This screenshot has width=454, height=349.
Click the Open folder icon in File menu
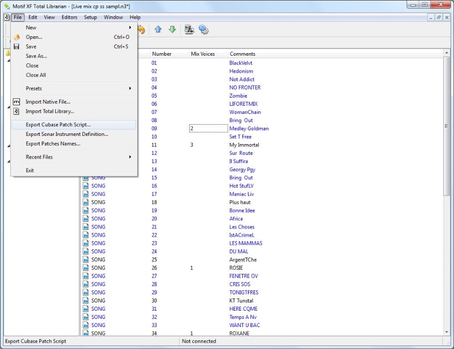pos(16,37)
